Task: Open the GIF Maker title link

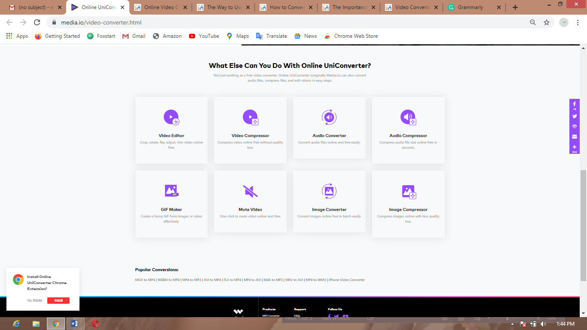Action: [x=171, y=210]
